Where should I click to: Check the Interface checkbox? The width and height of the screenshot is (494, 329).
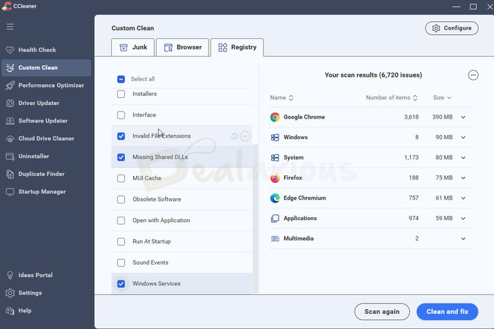(x=121, y=115)
